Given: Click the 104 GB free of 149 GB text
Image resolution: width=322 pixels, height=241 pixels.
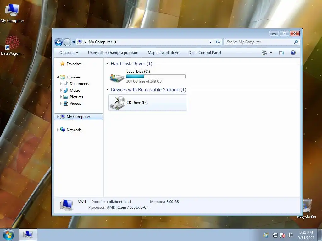Looking at the screenshot, I should tap(144, 81).
